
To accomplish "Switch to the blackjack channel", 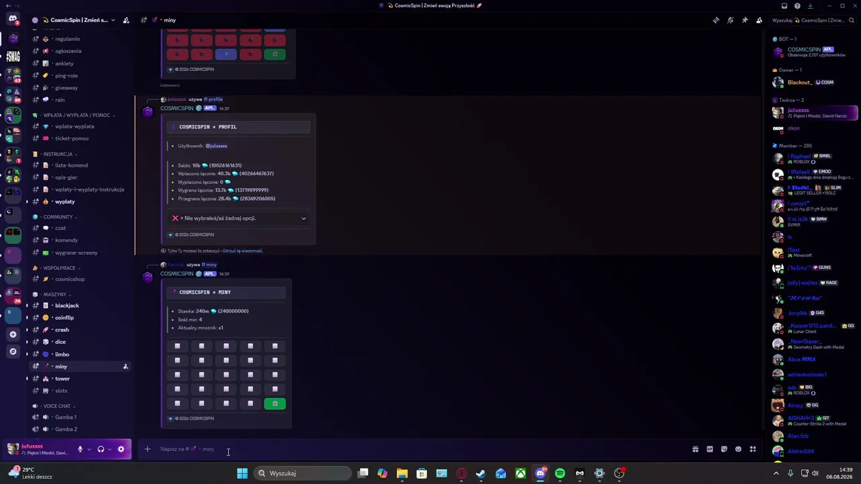I will point(81,305).
